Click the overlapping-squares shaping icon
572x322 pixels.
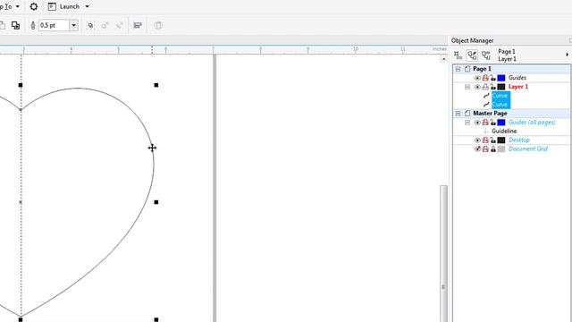point(15,25)
